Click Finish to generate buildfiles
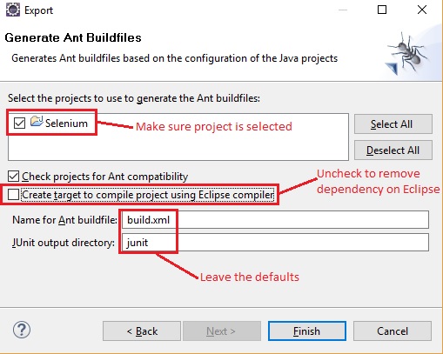Image resolution: width=443 pixels, height=354 pixels. pos(307,331)
